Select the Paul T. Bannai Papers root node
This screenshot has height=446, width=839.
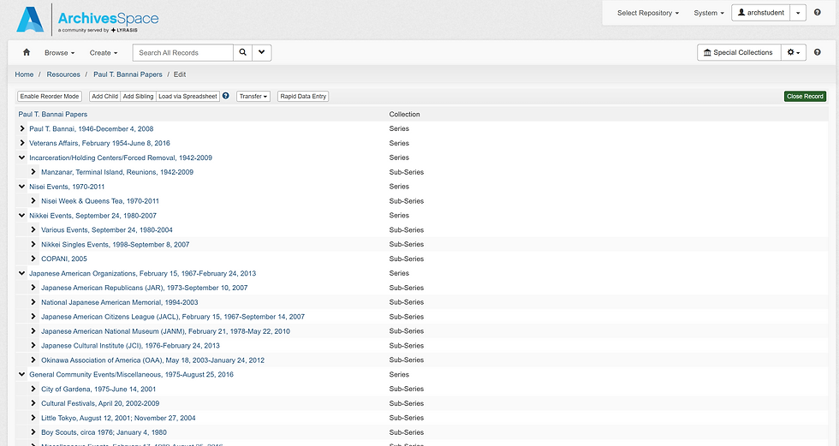53,114
